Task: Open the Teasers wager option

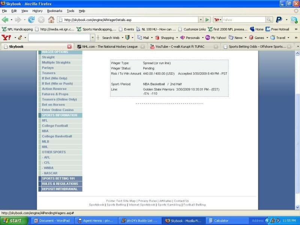Action: coord(49,73)
